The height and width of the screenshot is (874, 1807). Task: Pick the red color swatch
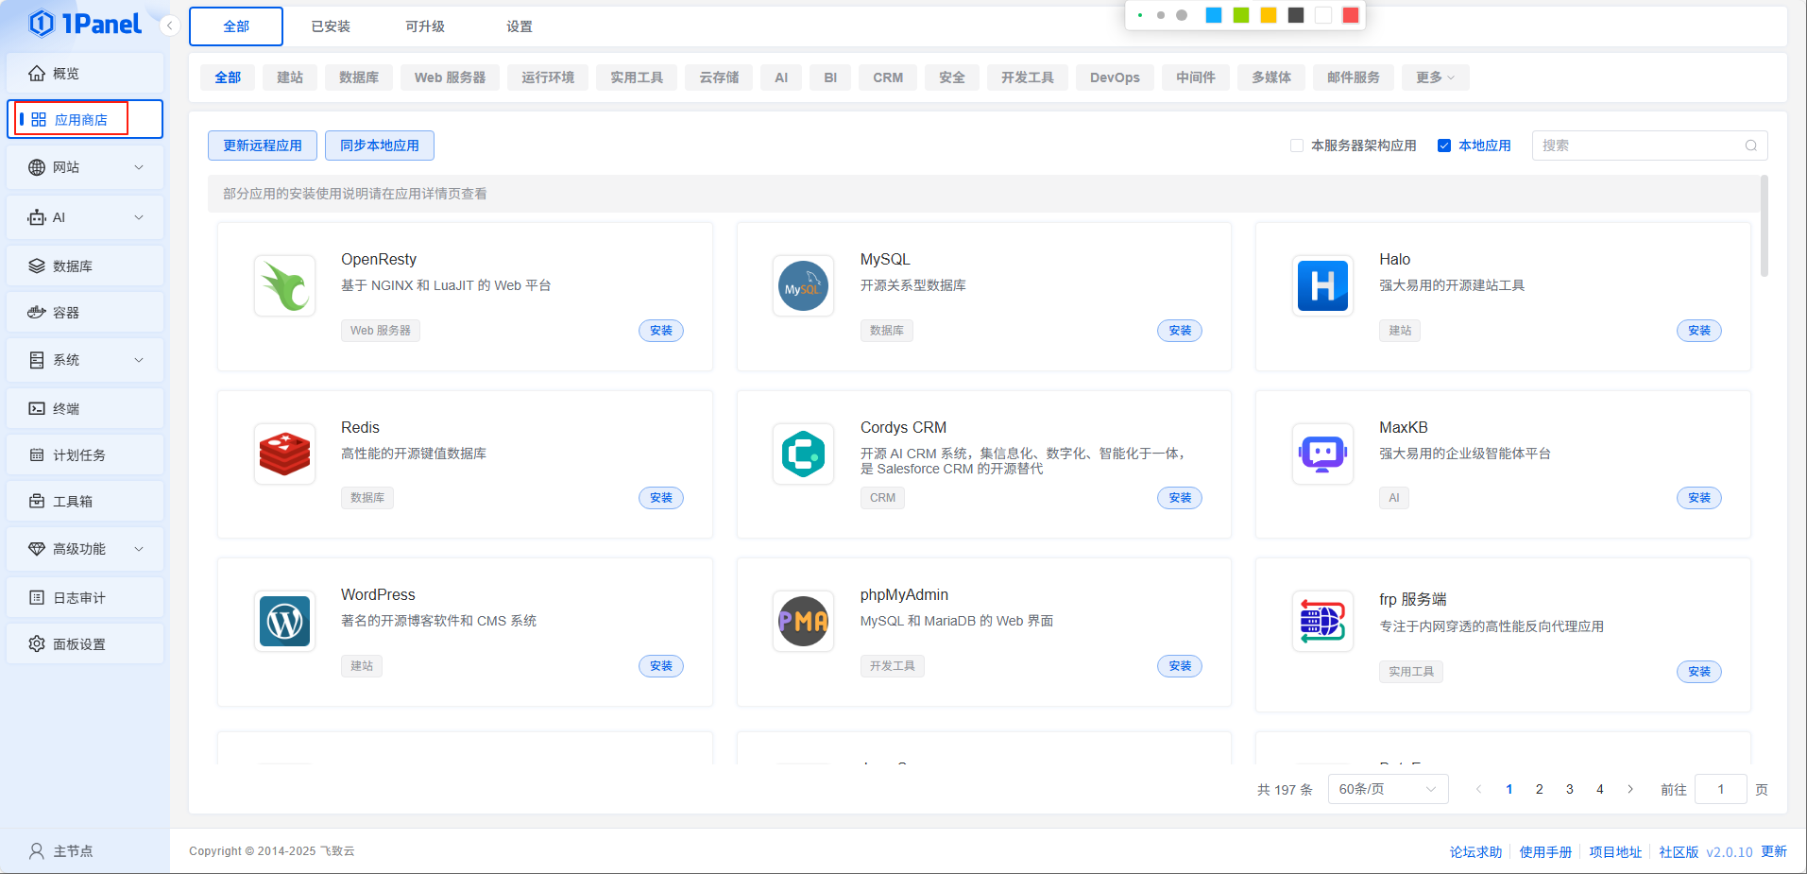click(x=1351, y=15)
